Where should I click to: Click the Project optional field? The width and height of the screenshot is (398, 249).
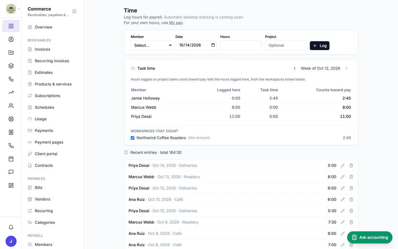(286, 45)
